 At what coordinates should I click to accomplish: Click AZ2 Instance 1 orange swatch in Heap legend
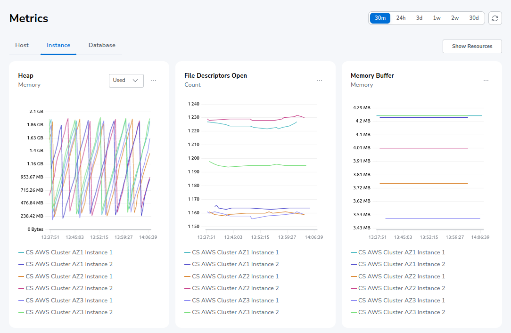(x=21, y=276)
